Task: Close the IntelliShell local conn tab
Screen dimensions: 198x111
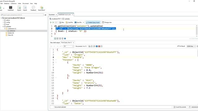Action: (x=72, y=15)
